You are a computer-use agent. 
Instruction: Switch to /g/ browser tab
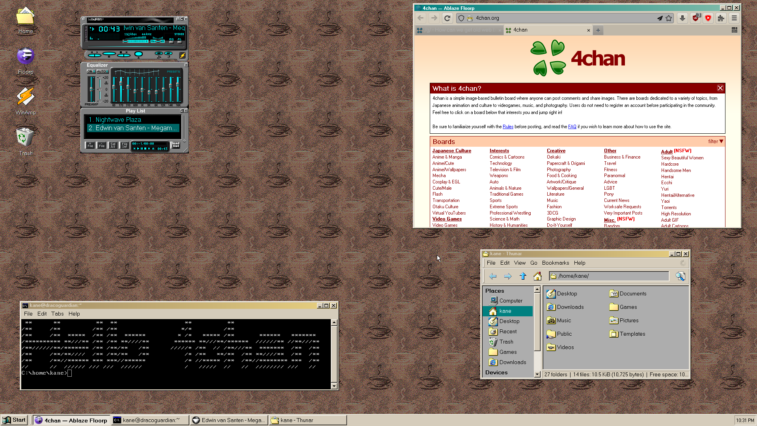(459, 30)
